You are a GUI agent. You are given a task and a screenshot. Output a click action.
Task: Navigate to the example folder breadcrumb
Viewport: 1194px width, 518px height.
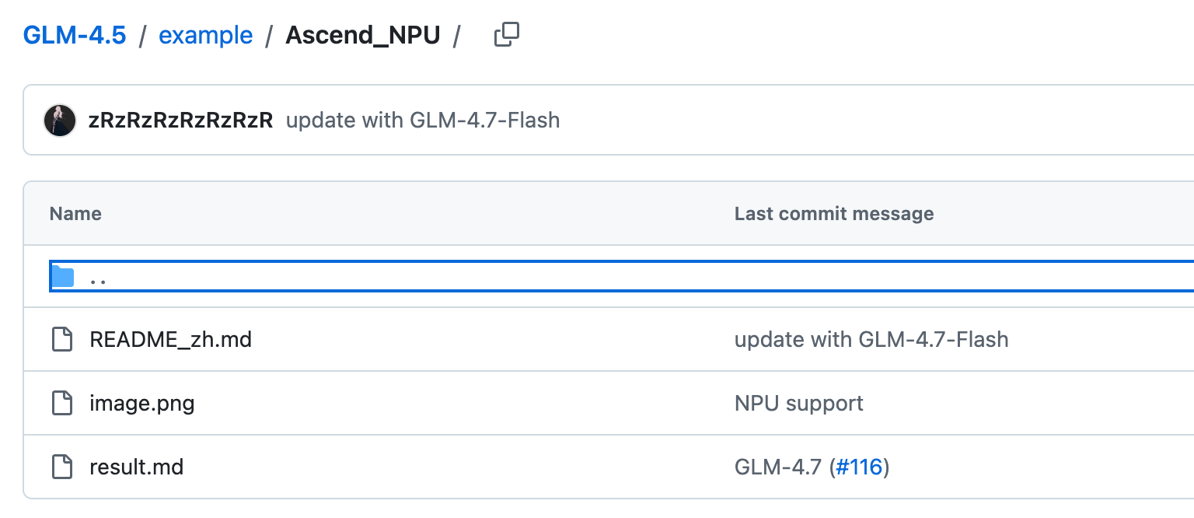[206, 36]
